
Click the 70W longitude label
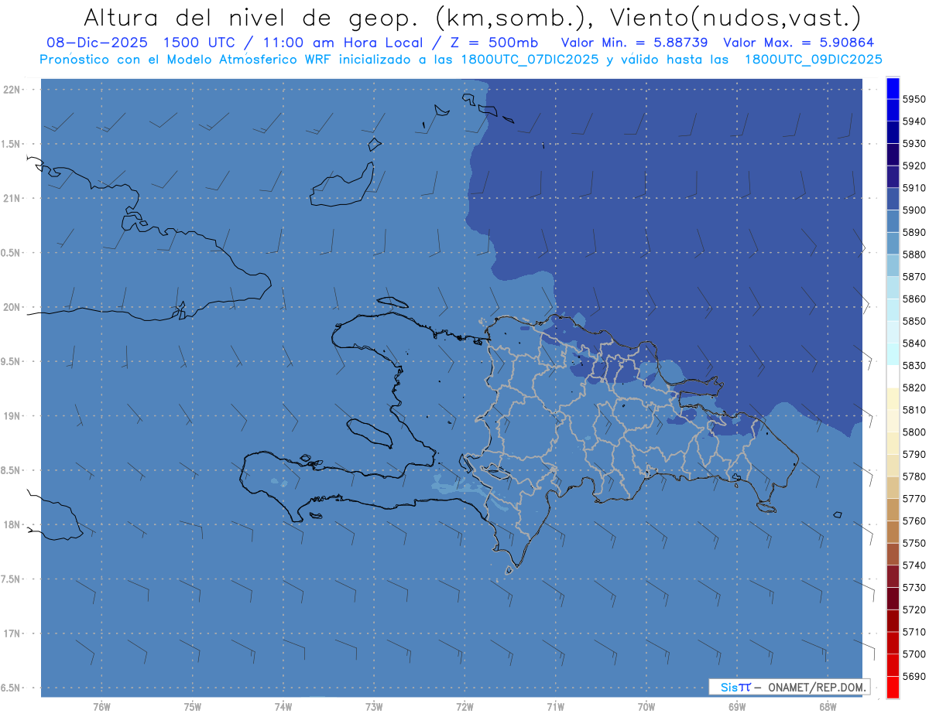(x=646, y=707)
